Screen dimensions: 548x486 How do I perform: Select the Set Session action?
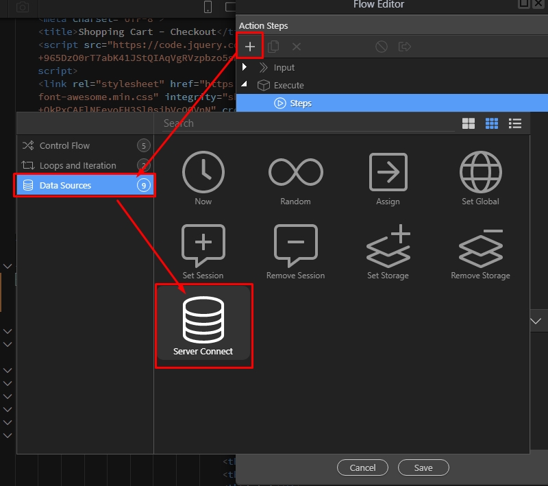click(203, 252)
